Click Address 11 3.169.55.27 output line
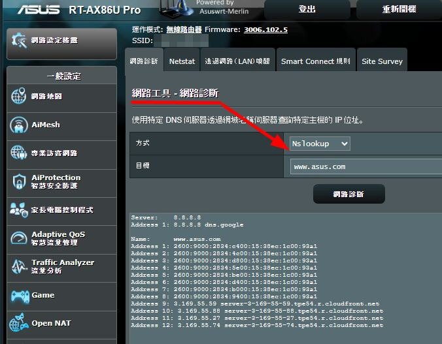This screenshot has width=442, height=344. pos(257,318)
